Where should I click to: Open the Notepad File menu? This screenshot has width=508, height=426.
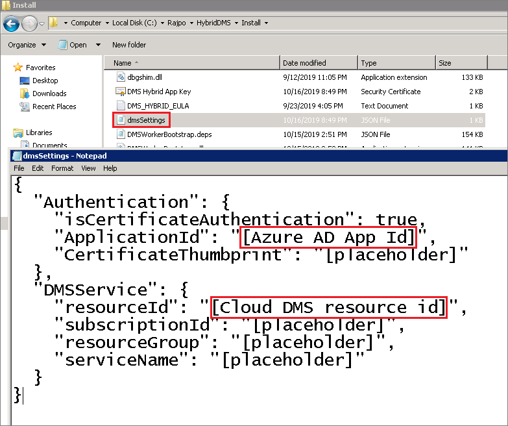click(19, 168)
